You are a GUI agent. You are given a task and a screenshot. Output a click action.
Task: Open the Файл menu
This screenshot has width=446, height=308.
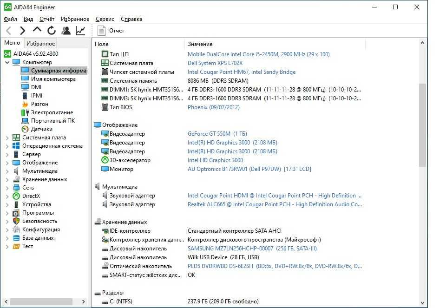tap(10, 19)
